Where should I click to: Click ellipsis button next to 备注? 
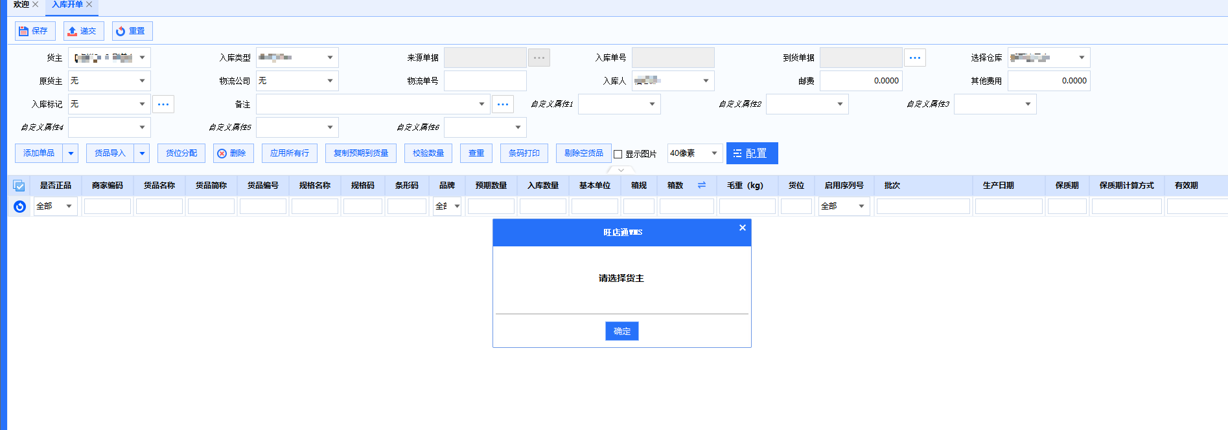(503, 104)
